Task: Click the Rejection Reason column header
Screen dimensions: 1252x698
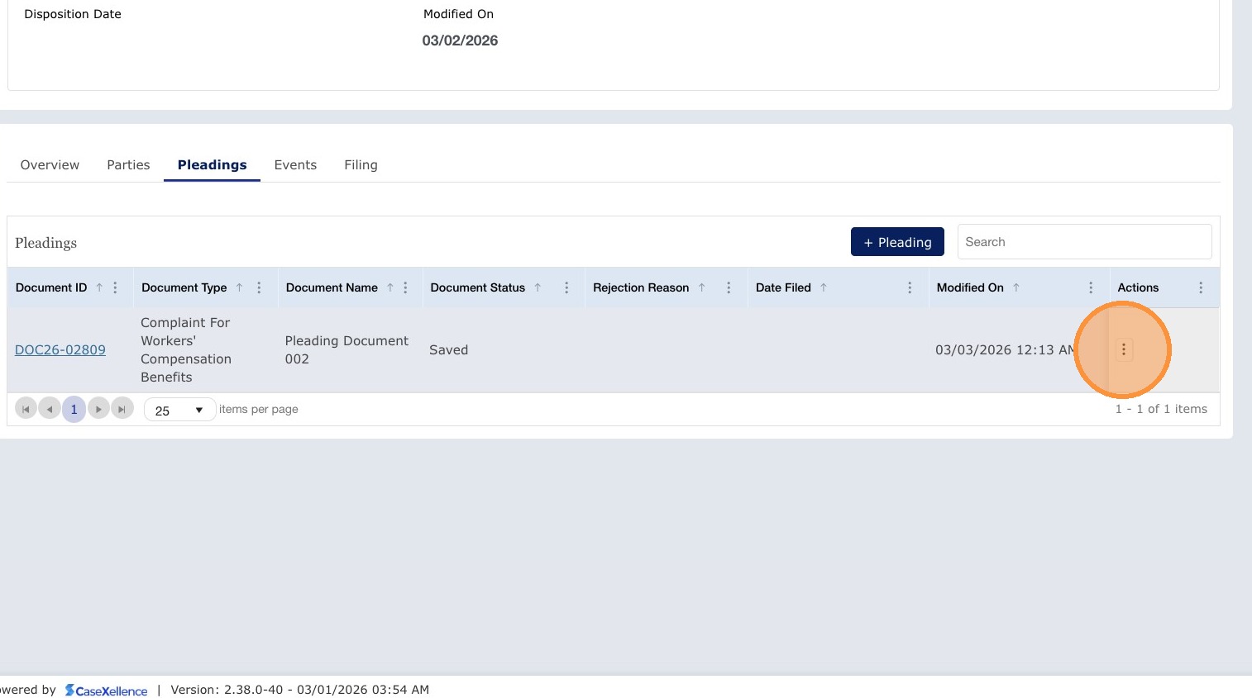Action: tap(641, 287)
